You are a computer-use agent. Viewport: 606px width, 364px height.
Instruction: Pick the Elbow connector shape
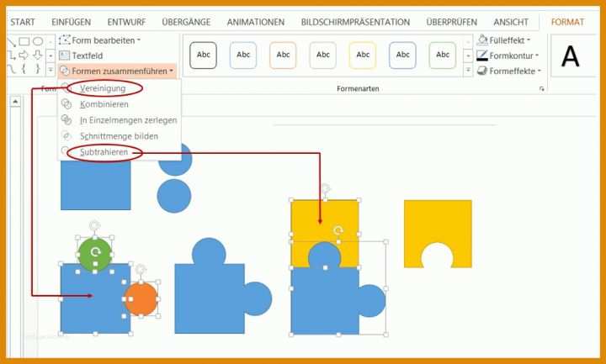[11, 55]
